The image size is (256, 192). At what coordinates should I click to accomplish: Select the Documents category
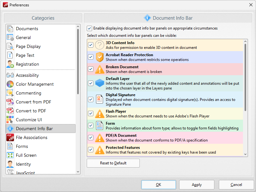point(41,29)
